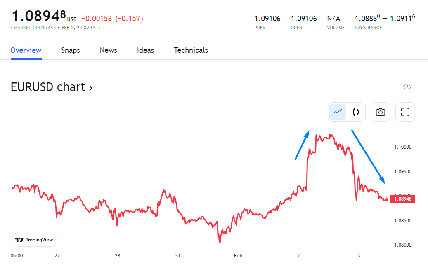
Task: Open the chart in fullscreen mode
Action: 405,112
